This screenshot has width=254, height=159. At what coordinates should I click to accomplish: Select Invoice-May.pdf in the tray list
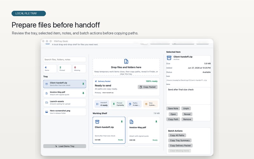[65, 93]
